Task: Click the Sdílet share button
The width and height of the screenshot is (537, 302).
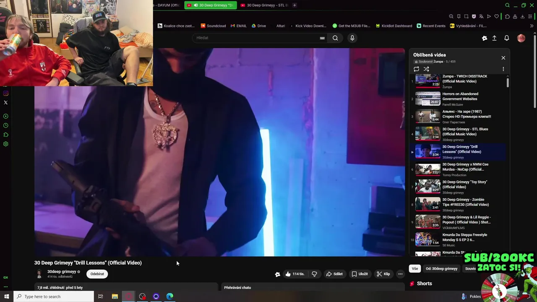Action: coord(334,274)
